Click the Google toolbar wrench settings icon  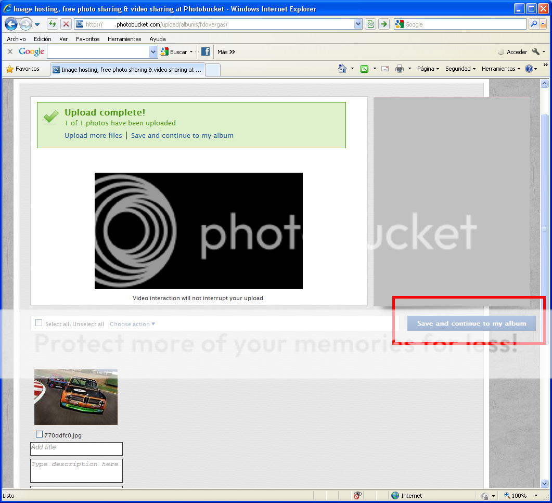tap(536, 51)
